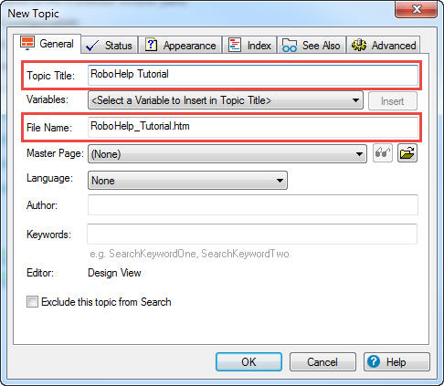Click the SearchKeywordOne example hint text
This screenshot has height=386, width=444.
[189, 254]
